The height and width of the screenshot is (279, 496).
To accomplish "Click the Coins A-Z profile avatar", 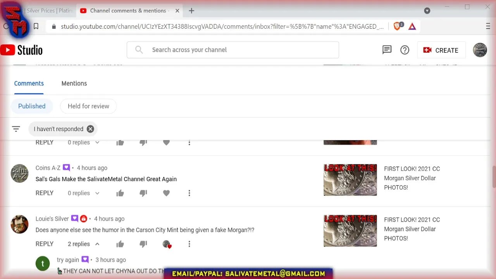I will (x=19, y=173).
